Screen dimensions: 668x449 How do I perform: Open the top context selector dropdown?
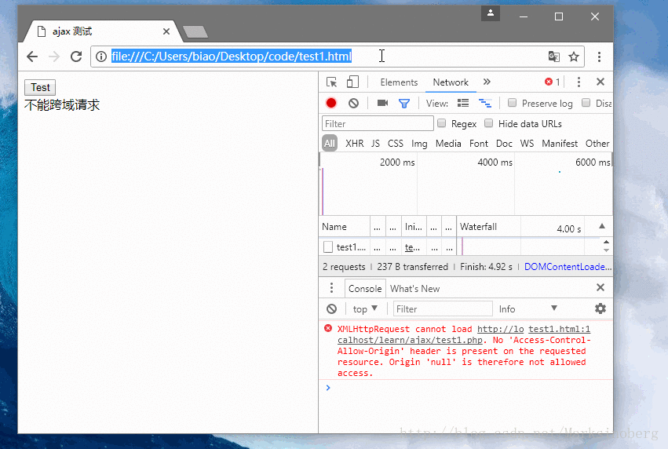pyautogui.click(x=365, y=308)
